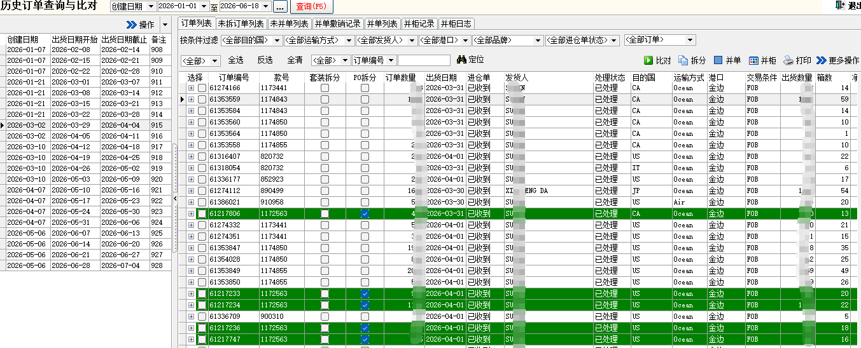
Task: Click the 并柜 merge container icon
Action: point(762,60)
